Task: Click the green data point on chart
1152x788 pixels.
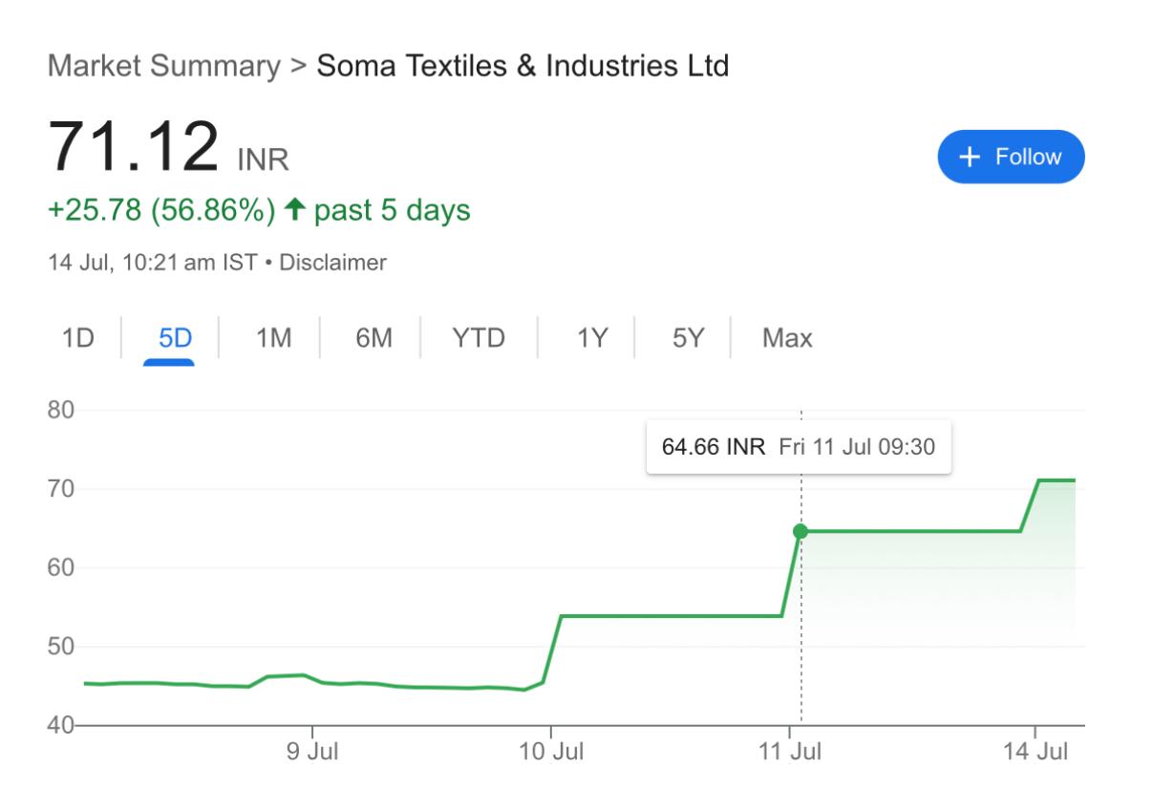Action: coord(800,531)
